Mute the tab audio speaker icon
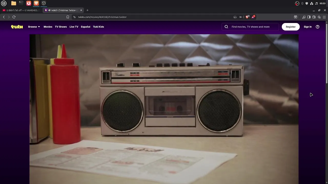Viewport: 328px width, 184px height. tap(49, 10)
